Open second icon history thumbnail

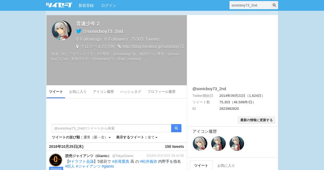click(x=218, y=144)
